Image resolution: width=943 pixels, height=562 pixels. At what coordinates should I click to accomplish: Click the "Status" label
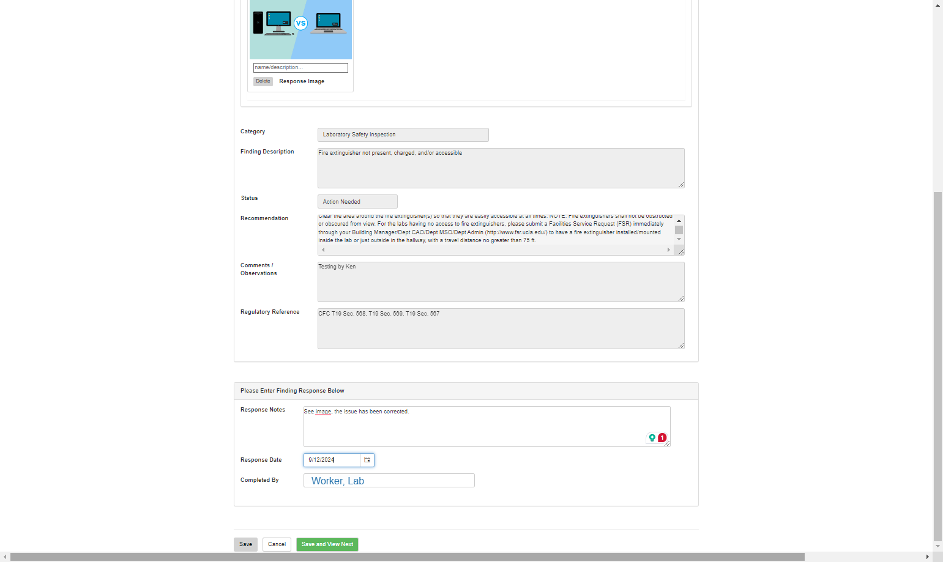pos(249,198)
